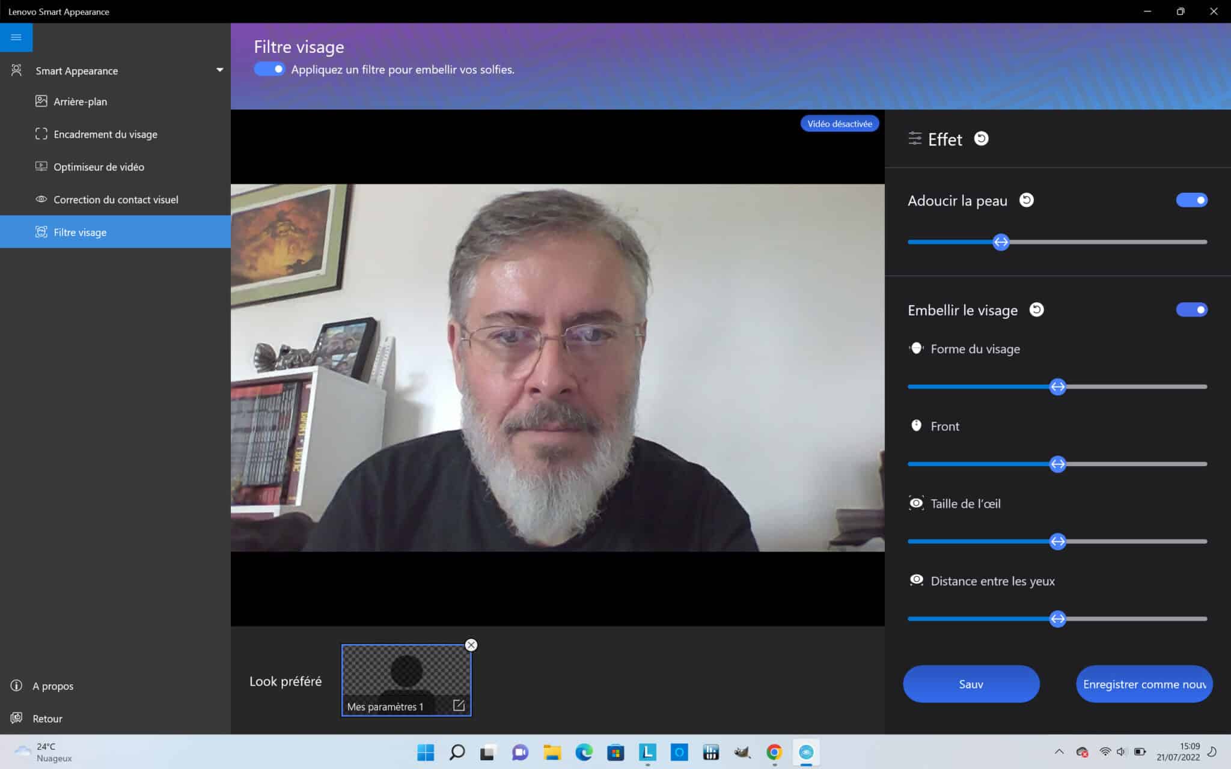Launch Microsoft Edge from taskbar
The height and width of the screenshot is (769, 1231).
(x=584, y=752)
